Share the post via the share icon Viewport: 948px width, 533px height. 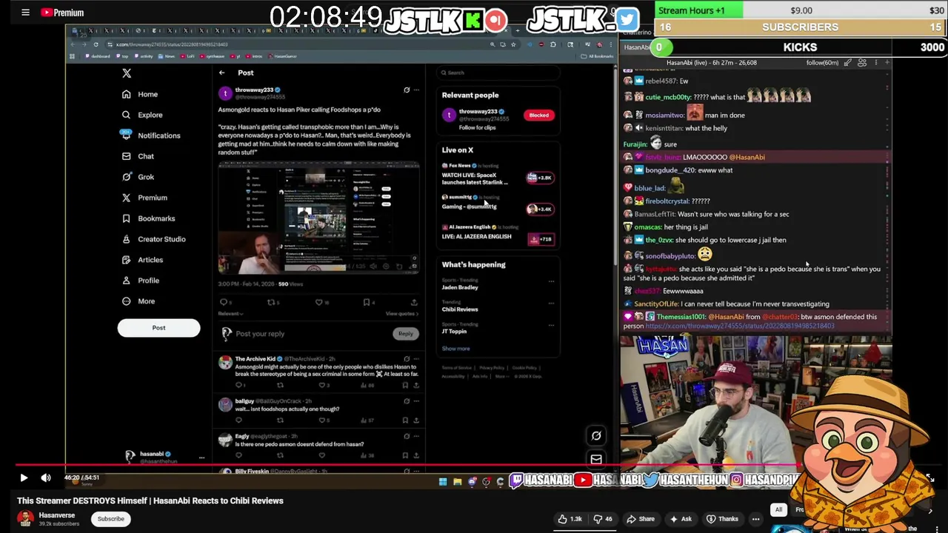coord(414,302)
